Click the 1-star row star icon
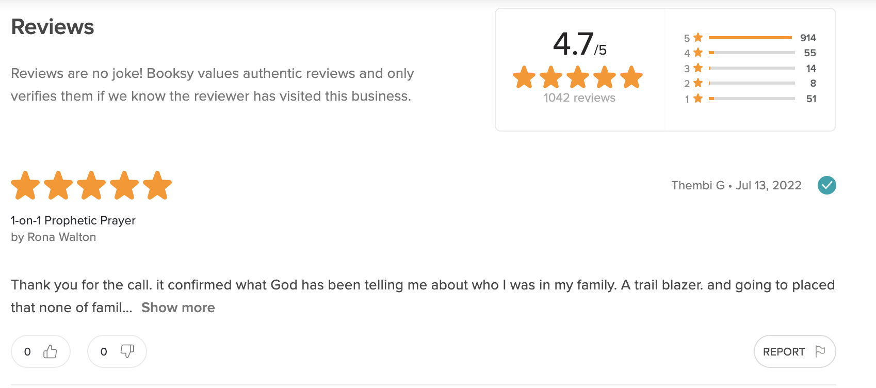Screen dimensions: 876x388 click(698, 99)
